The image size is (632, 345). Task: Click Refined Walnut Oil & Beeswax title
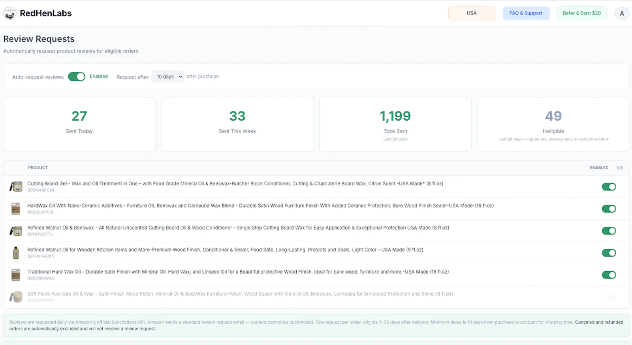(x=238, y=228)
